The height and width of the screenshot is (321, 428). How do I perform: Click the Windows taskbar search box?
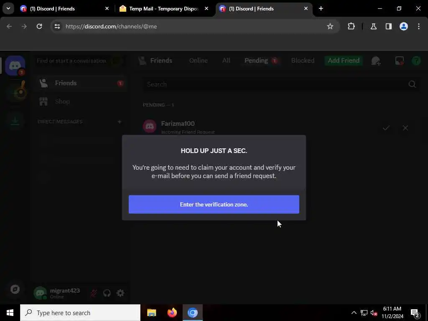(80, 313)
